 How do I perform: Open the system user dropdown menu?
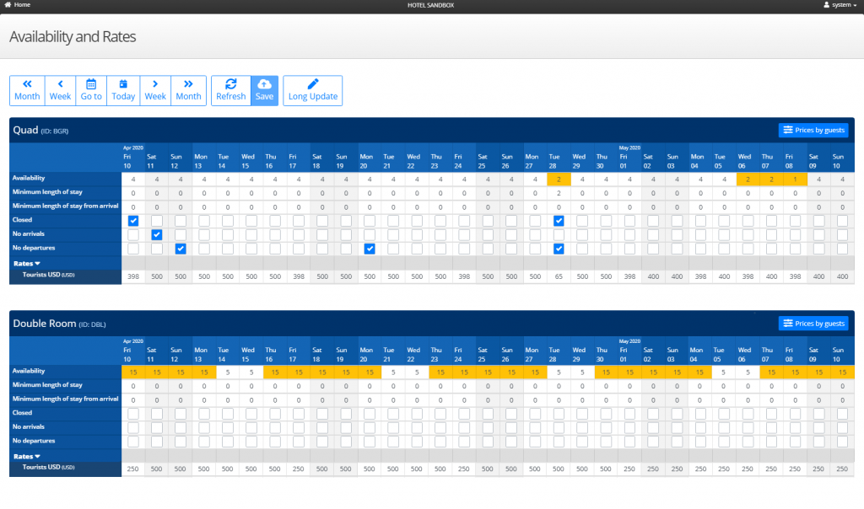(x=840, y=5)
